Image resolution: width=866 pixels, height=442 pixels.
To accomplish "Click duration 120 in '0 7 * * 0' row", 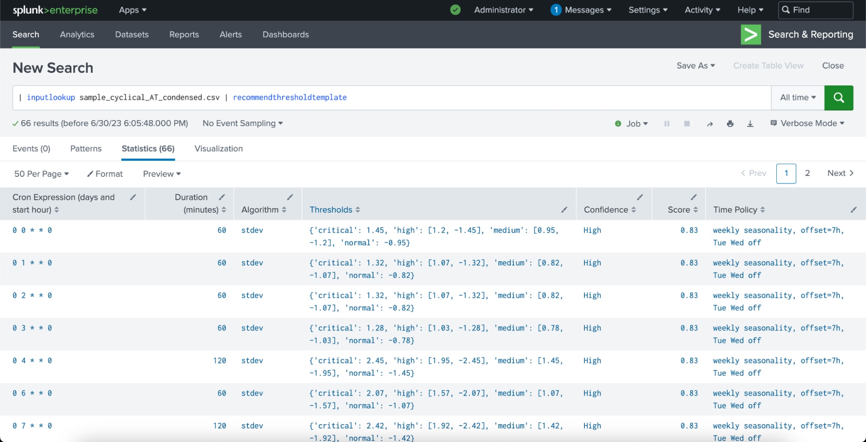I will click(x=220, y=426).
